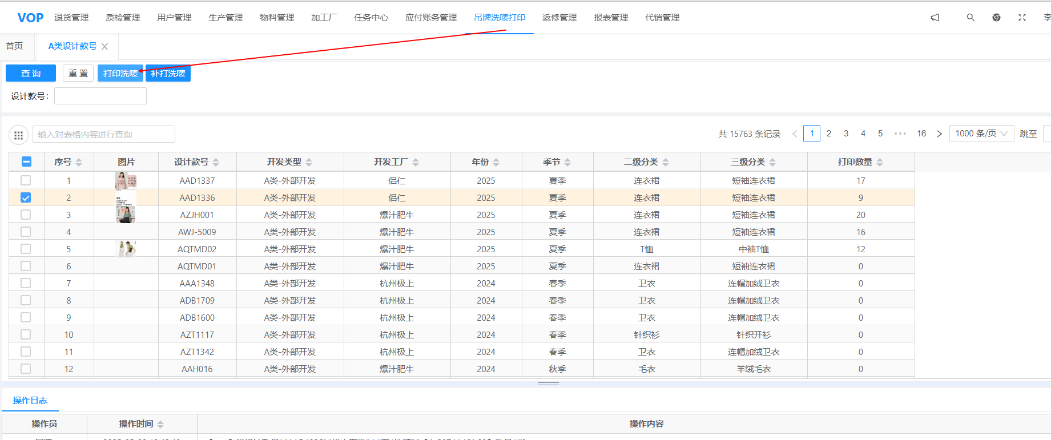Open the column settings grid icon
This screenshot has width=1051, height=440.
(x=18, y=135)
